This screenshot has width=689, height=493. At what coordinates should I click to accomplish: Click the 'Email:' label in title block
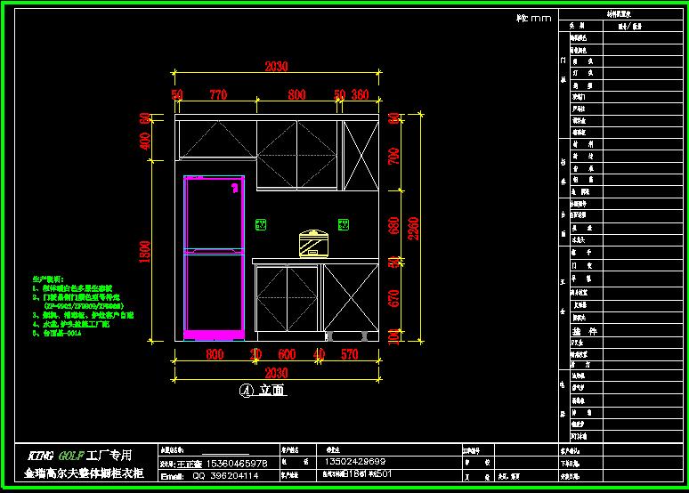[173, 476]
